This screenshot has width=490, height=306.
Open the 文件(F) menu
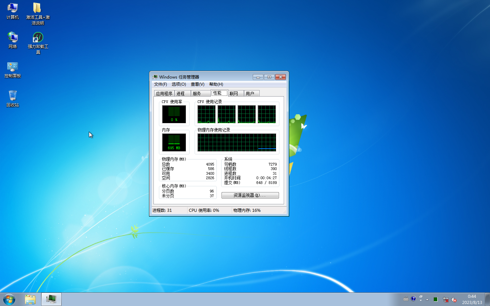coord(161,84)
